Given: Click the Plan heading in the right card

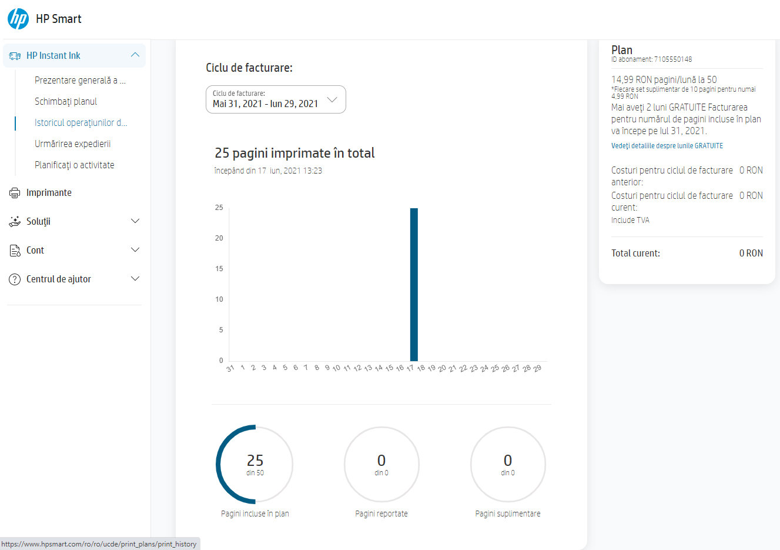Looking at the screenshot, I should pyautogui.click(x=622, y=50).
